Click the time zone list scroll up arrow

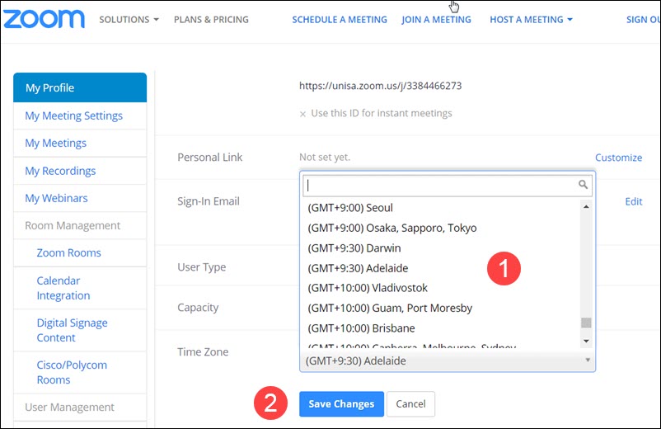tap(586, 207)
